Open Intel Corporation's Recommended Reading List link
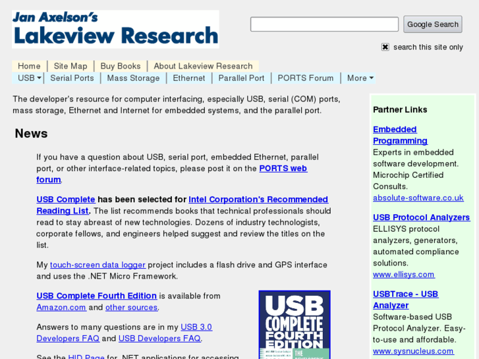479x359 pixels. click(x=258, y=199)
